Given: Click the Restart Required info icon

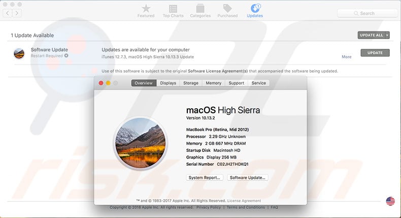Looking at the screenshot, I should coord(66,55).
